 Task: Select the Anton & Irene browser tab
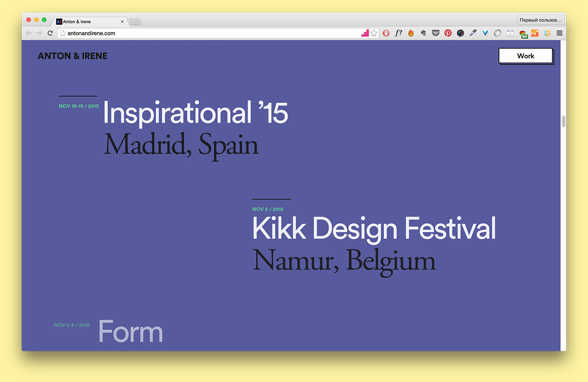tap(89, 22)
